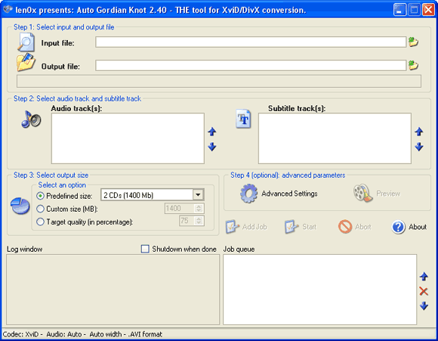Click the Output file text field
438x341 pixels.
click(251, 66)
